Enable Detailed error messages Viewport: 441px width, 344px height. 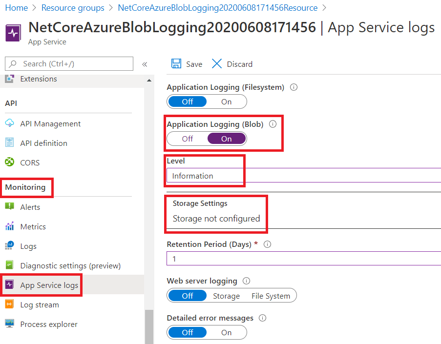coord(226,332)
